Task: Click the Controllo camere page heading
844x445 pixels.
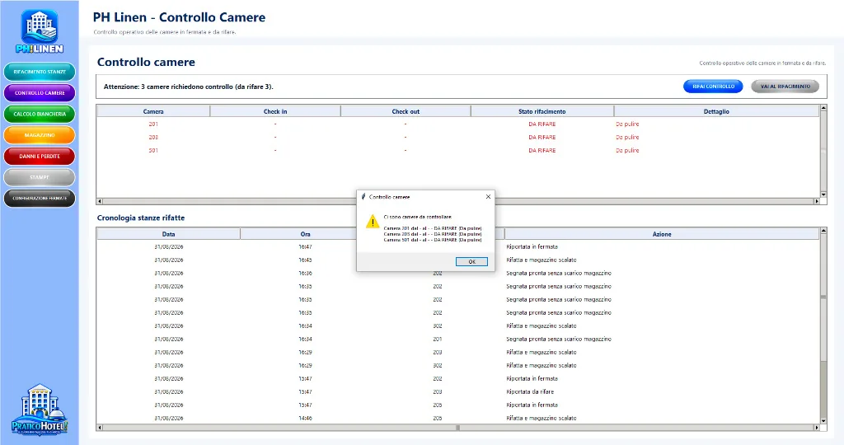Action: point(146,63)
